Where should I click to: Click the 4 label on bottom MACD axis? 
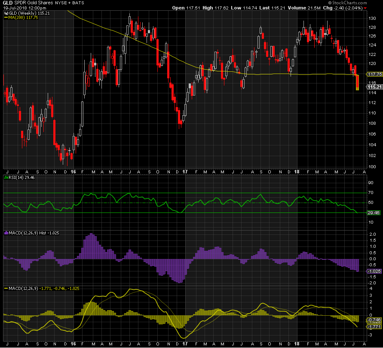(x=371, y=289)
